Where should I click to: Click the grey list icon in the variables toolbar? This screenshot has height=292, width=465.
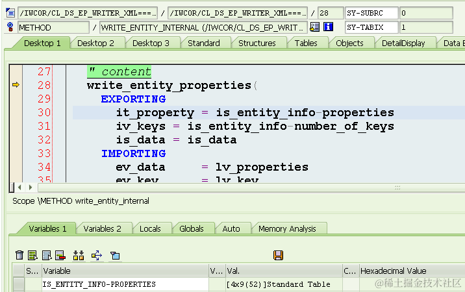(47, 255)
